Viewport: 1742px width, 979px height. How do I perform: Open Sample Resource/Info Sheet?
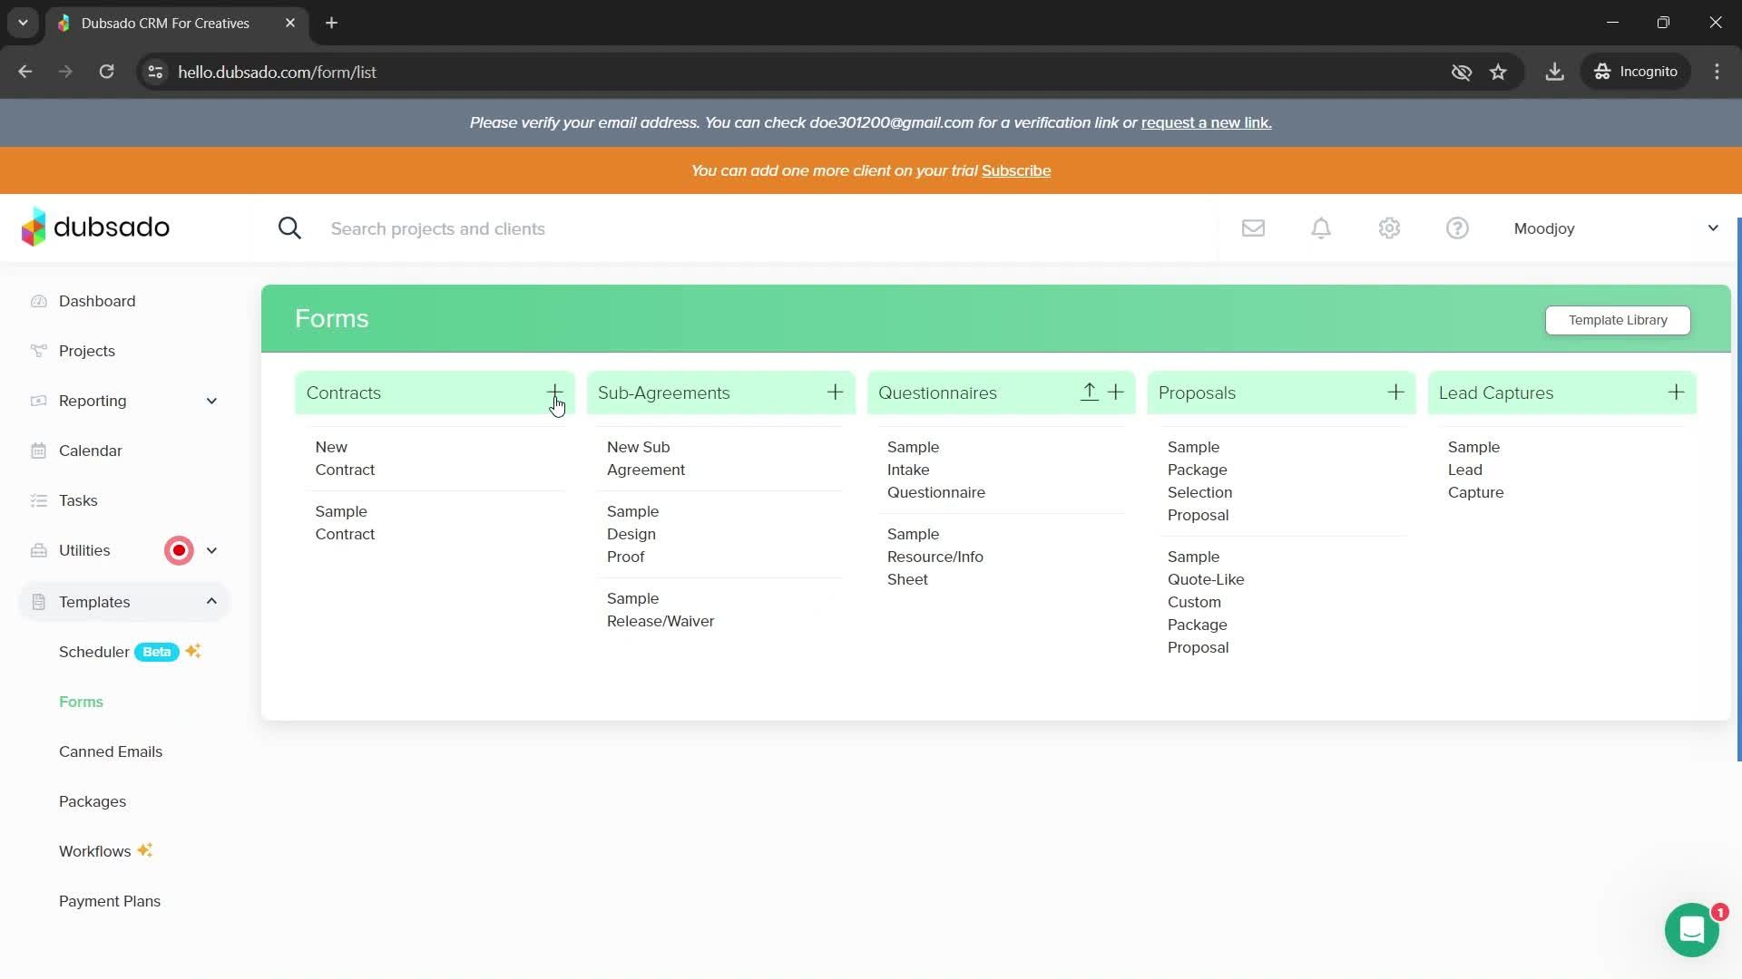click(x=935, y=557)
